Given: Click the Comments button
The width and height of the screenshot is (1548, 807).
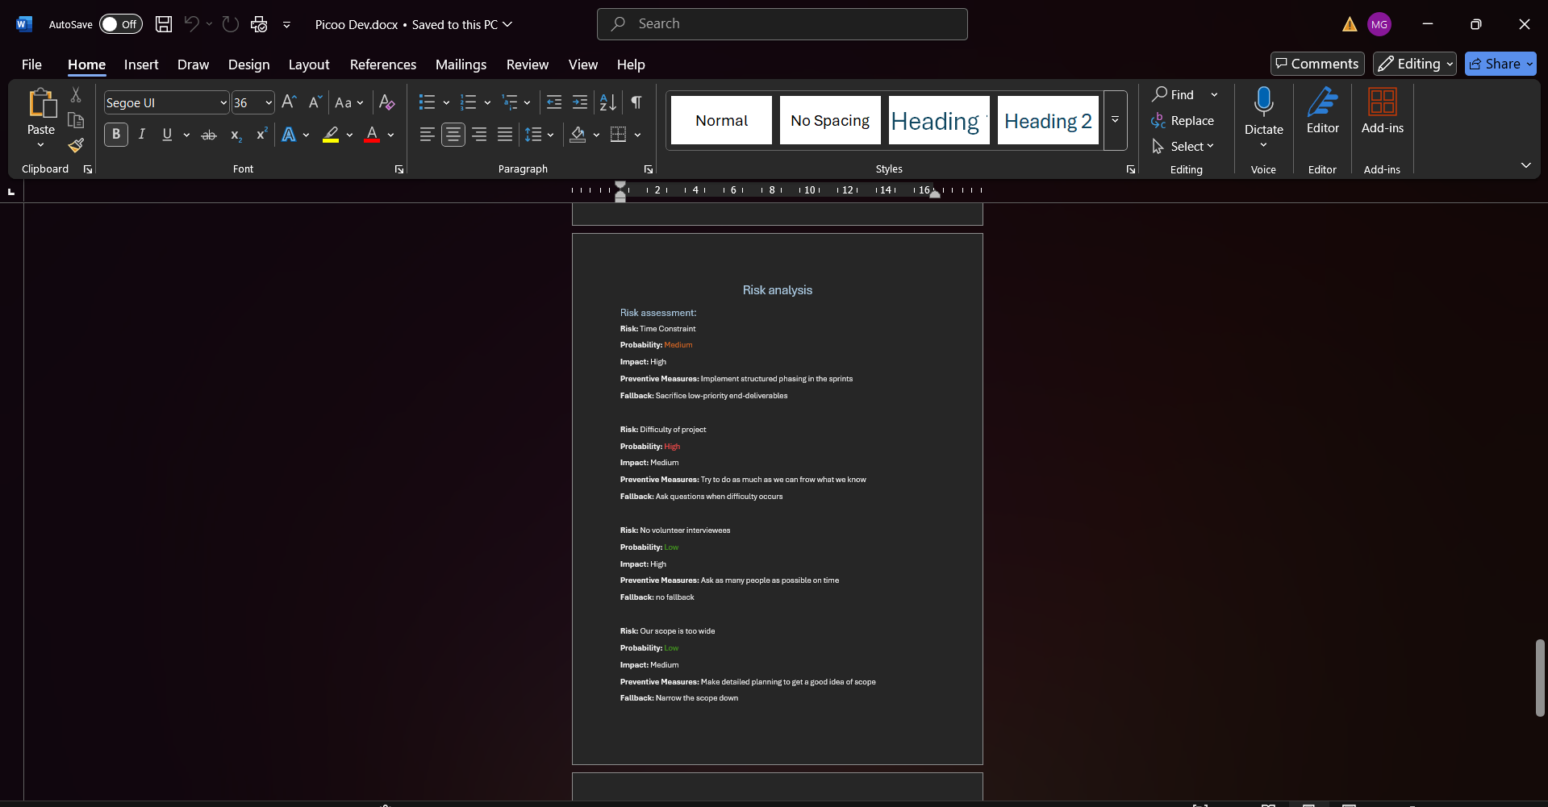Looking at the screenshot, I should [x=1316, y=64].
